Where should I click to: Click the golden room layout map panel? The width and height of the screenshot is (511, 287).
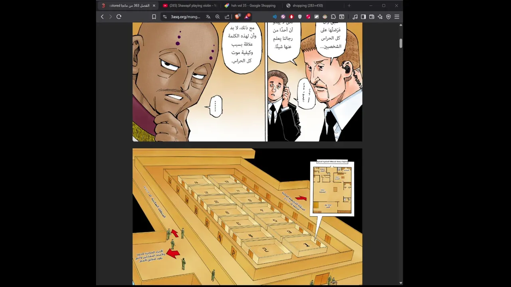pyautogui.click(x=248, y=217)
